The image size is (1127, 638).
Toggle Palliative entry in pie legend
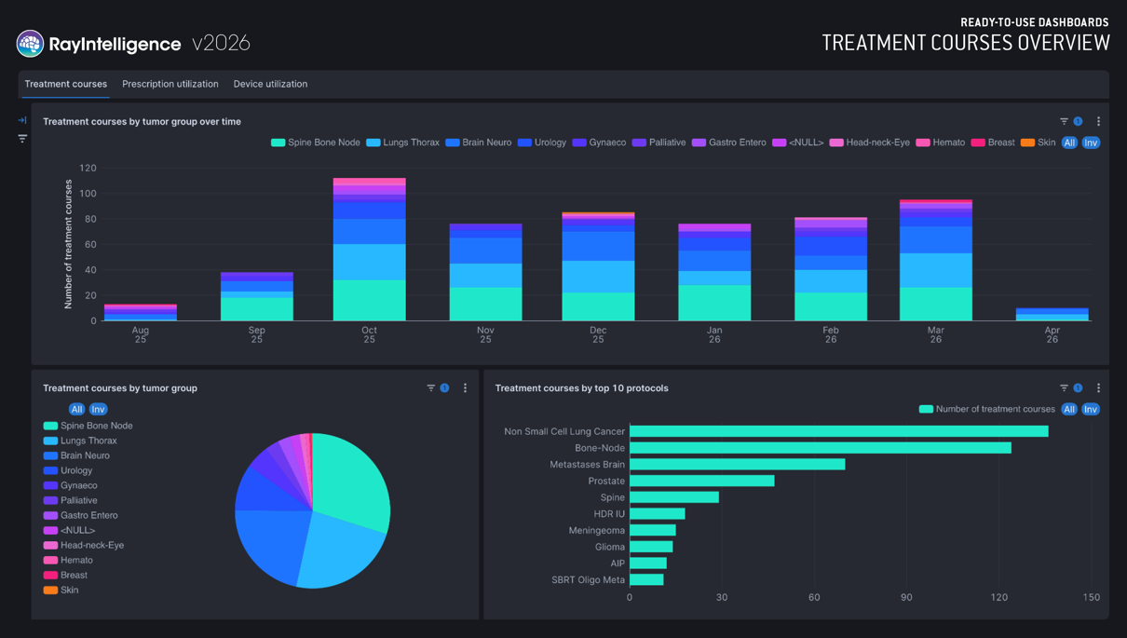pos(71,500)
